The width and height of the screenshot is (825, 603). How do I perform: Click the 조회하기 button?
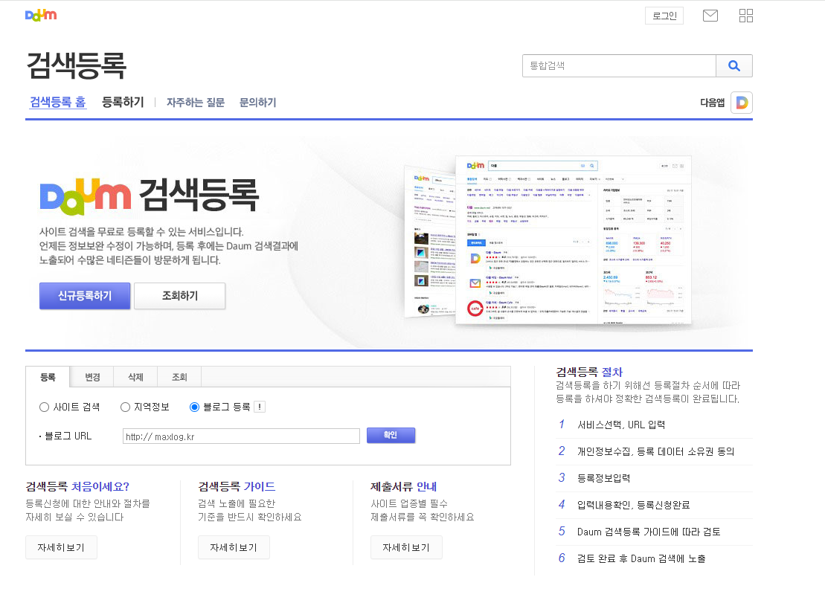[179, 295]
